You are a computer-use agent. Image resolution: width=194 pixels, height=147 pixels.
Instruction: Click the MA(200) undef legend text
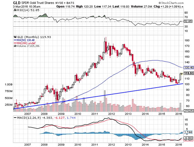click(26, 43)
